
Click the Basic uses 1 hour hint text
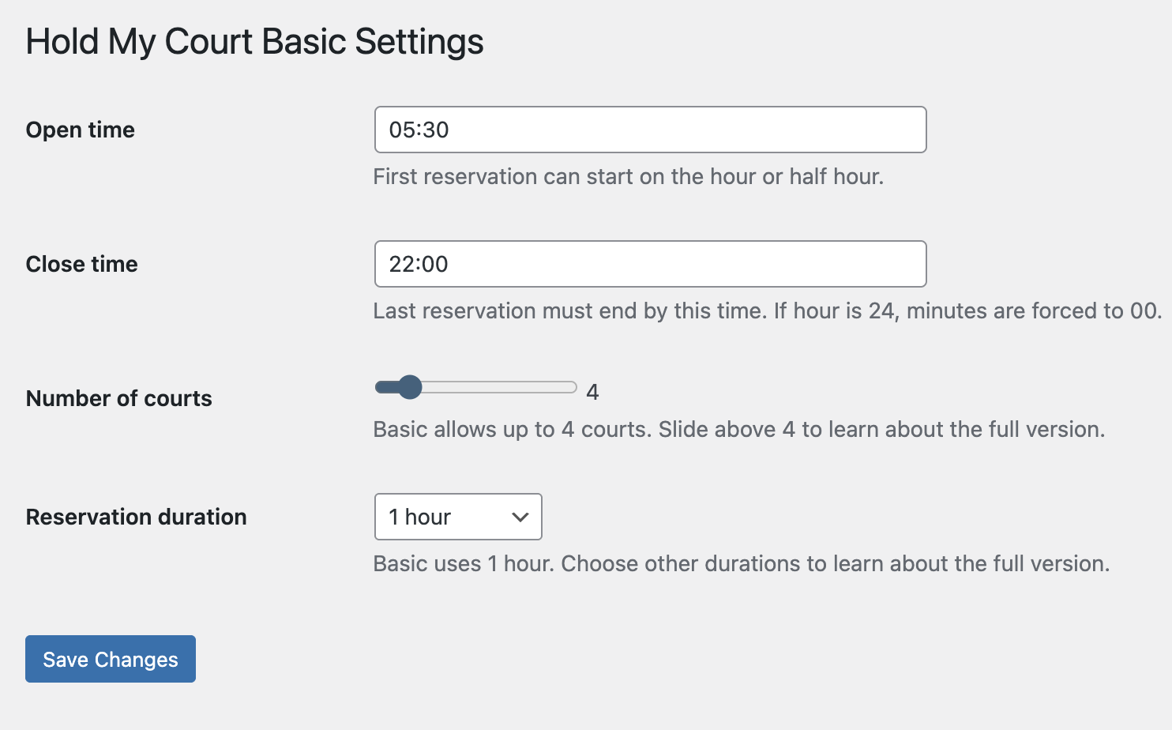tap(742, 563)
